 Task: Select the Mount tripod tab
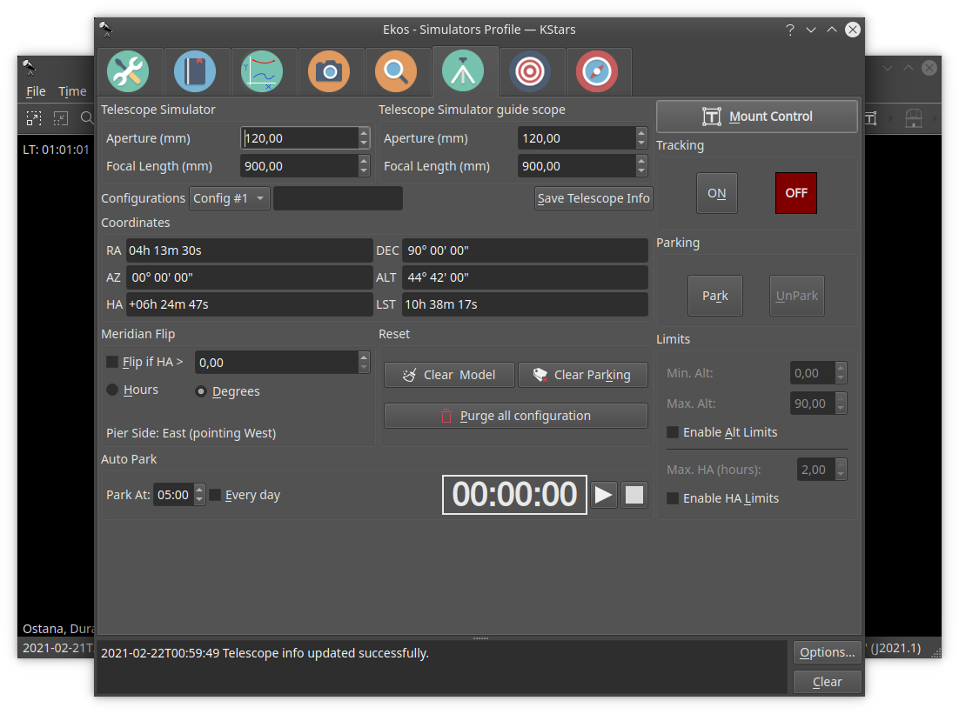pyautogui.click(x=463, y=71)
